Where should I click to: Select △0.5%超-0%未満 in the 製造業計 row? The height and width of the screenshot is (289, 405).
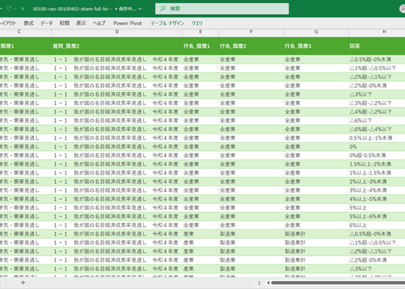tap(377, 234)
